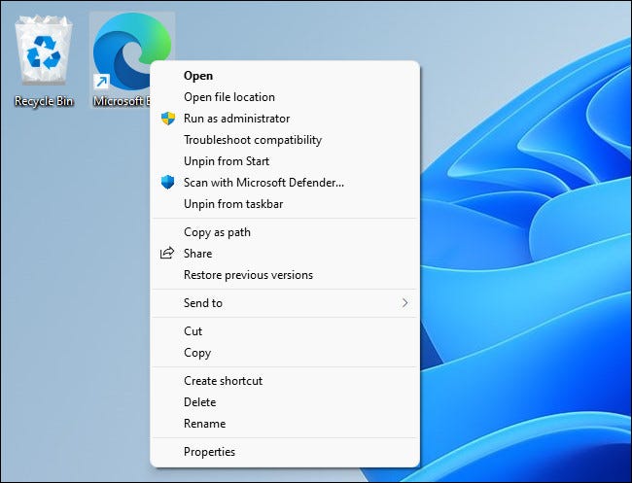The image size is (632, 483).
Task: Open Properties for the shortcut
Action: [209, 452]
